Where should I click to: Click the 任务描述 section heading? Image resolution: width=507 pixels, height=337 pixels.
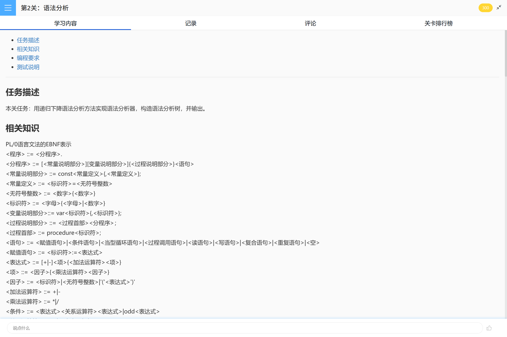tap(23, 92)
